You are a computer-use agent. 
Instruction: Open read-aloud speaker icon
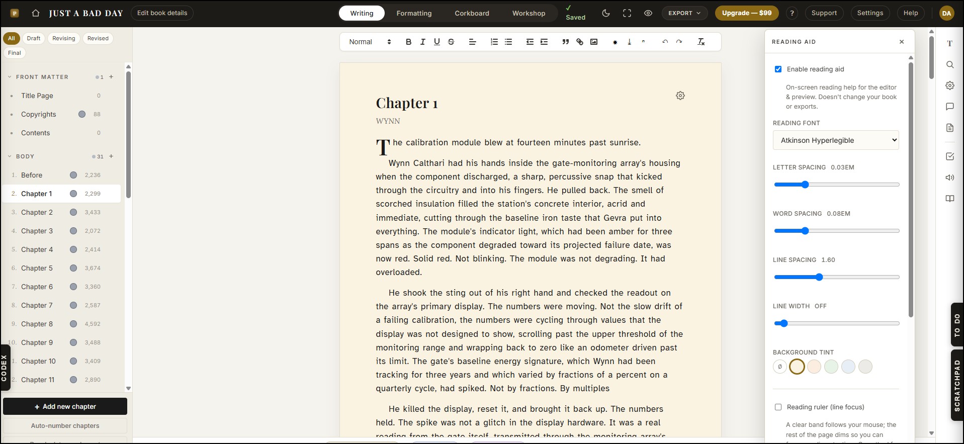950,177
